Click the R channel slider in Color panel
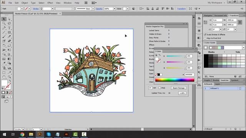Viewport: 246px width, 138px height. coord(176,56)
